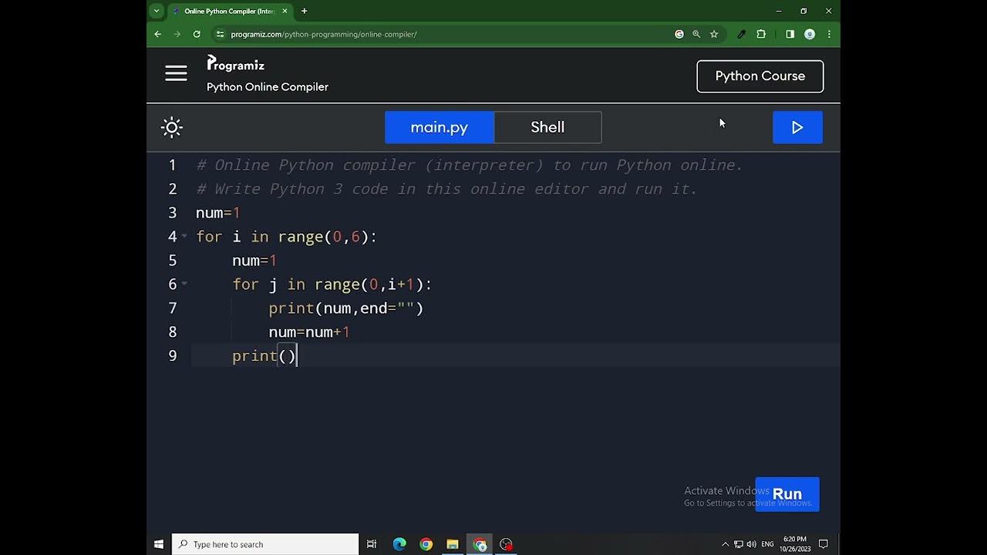Toggle the browser side panel

pos(790,34)
